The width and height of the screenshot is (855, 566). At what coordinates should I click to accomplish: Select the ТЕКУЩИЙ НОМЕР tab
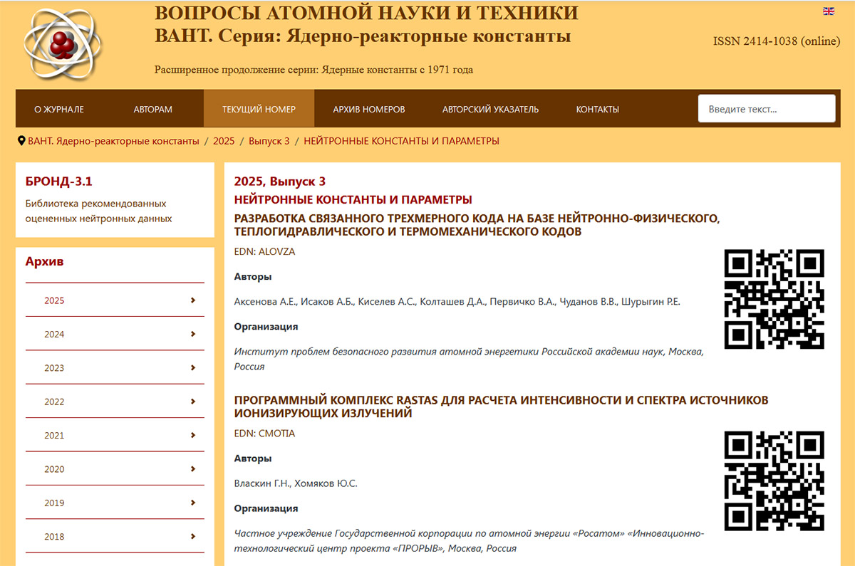click(259, 109)
